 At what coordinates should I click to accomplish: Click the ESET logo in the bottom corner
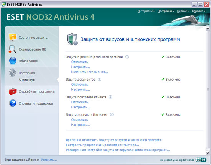point(201,160)
